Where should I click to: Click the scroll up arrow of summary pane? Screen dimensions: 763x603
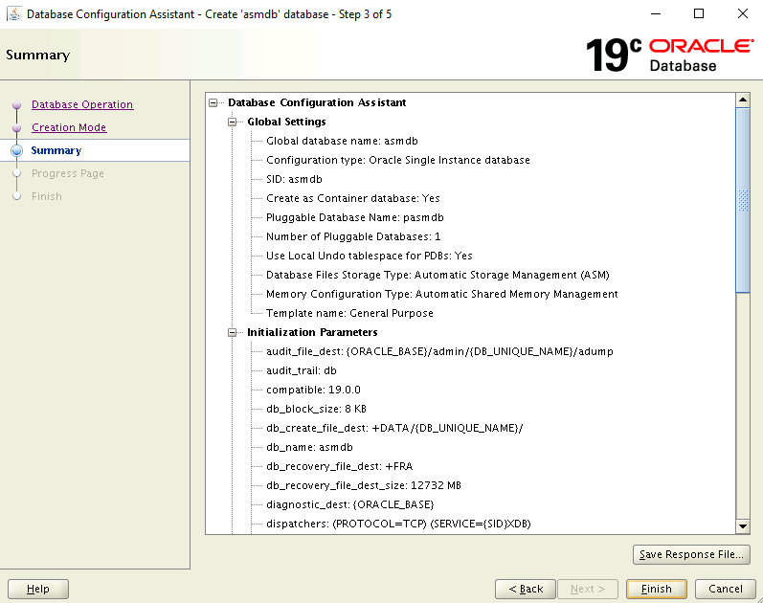coord(743,100)
